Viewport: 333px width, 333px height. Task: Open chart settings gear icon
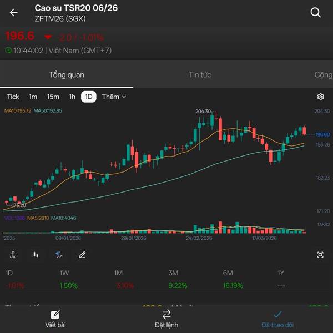(320, 97)
